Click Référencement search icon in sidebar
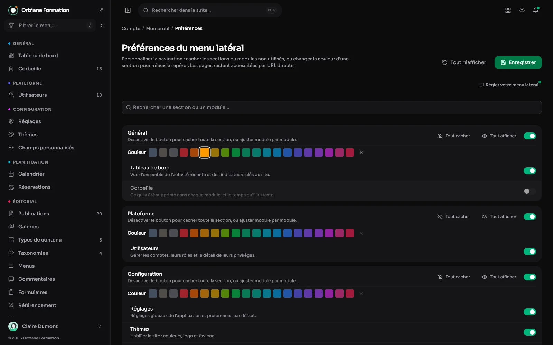Image resolution: width=553 pixels, height=345 pixels. 11,305
